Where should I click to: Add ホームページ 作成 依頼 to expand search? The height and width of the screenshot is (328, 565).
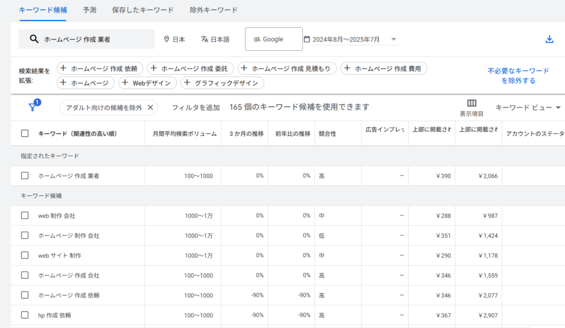pyautogui.click(x=100, y=68)
